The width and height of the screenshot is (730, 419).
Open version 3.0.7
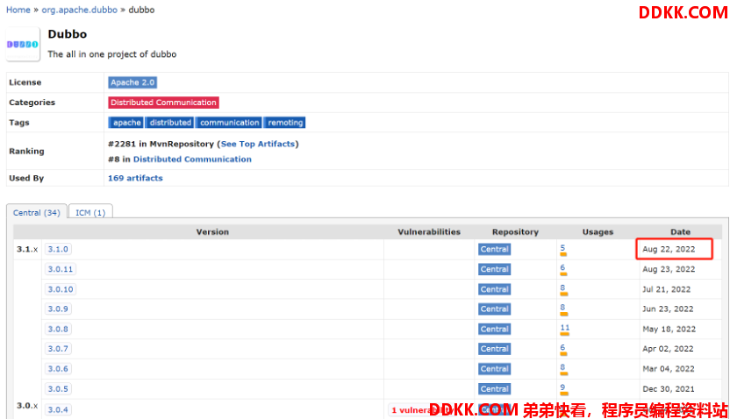tap(58, 349)
